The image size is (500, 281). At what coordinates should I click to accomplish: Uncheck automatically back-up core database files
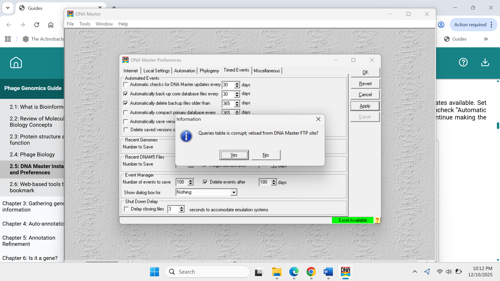point(126,94)
